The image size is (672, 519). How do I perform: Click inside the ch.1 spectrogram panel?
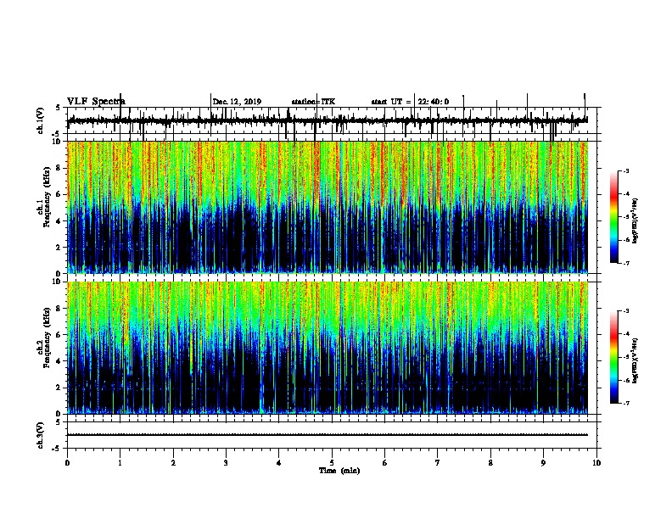tap(328, 207)
